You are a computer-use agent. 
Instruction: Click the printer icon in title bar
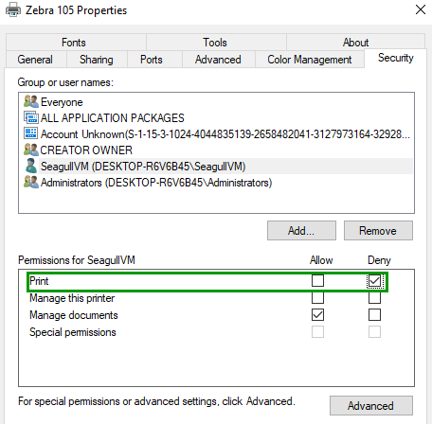coord(13,9)
